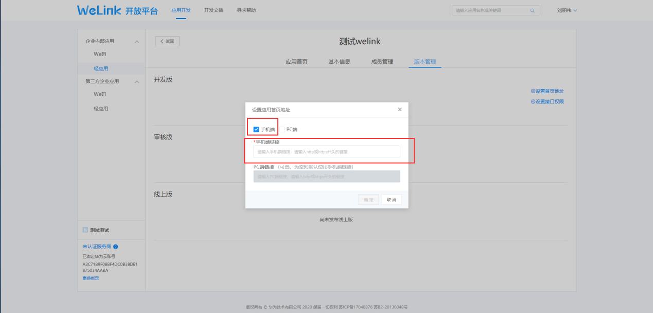Click the 取消 button in dialog
This screenshot has height=313, width=653.
391,200
